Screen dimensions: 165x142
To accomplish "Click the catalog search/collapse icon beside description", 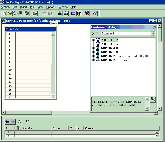I will (153, 99).
